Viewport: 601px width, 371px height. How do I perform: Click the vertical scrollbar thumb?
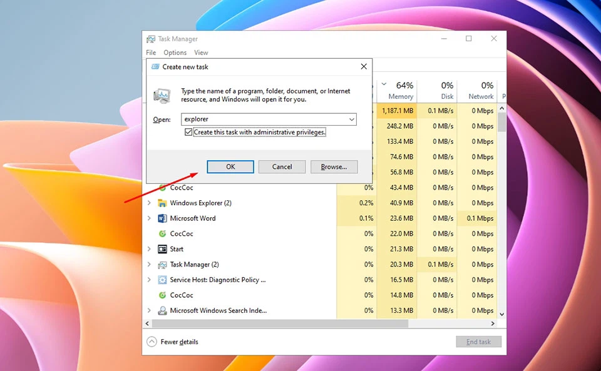[x=501, y=122]
